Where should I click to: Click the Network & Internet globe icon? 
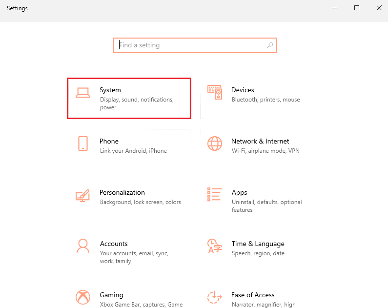click(215, 144)
